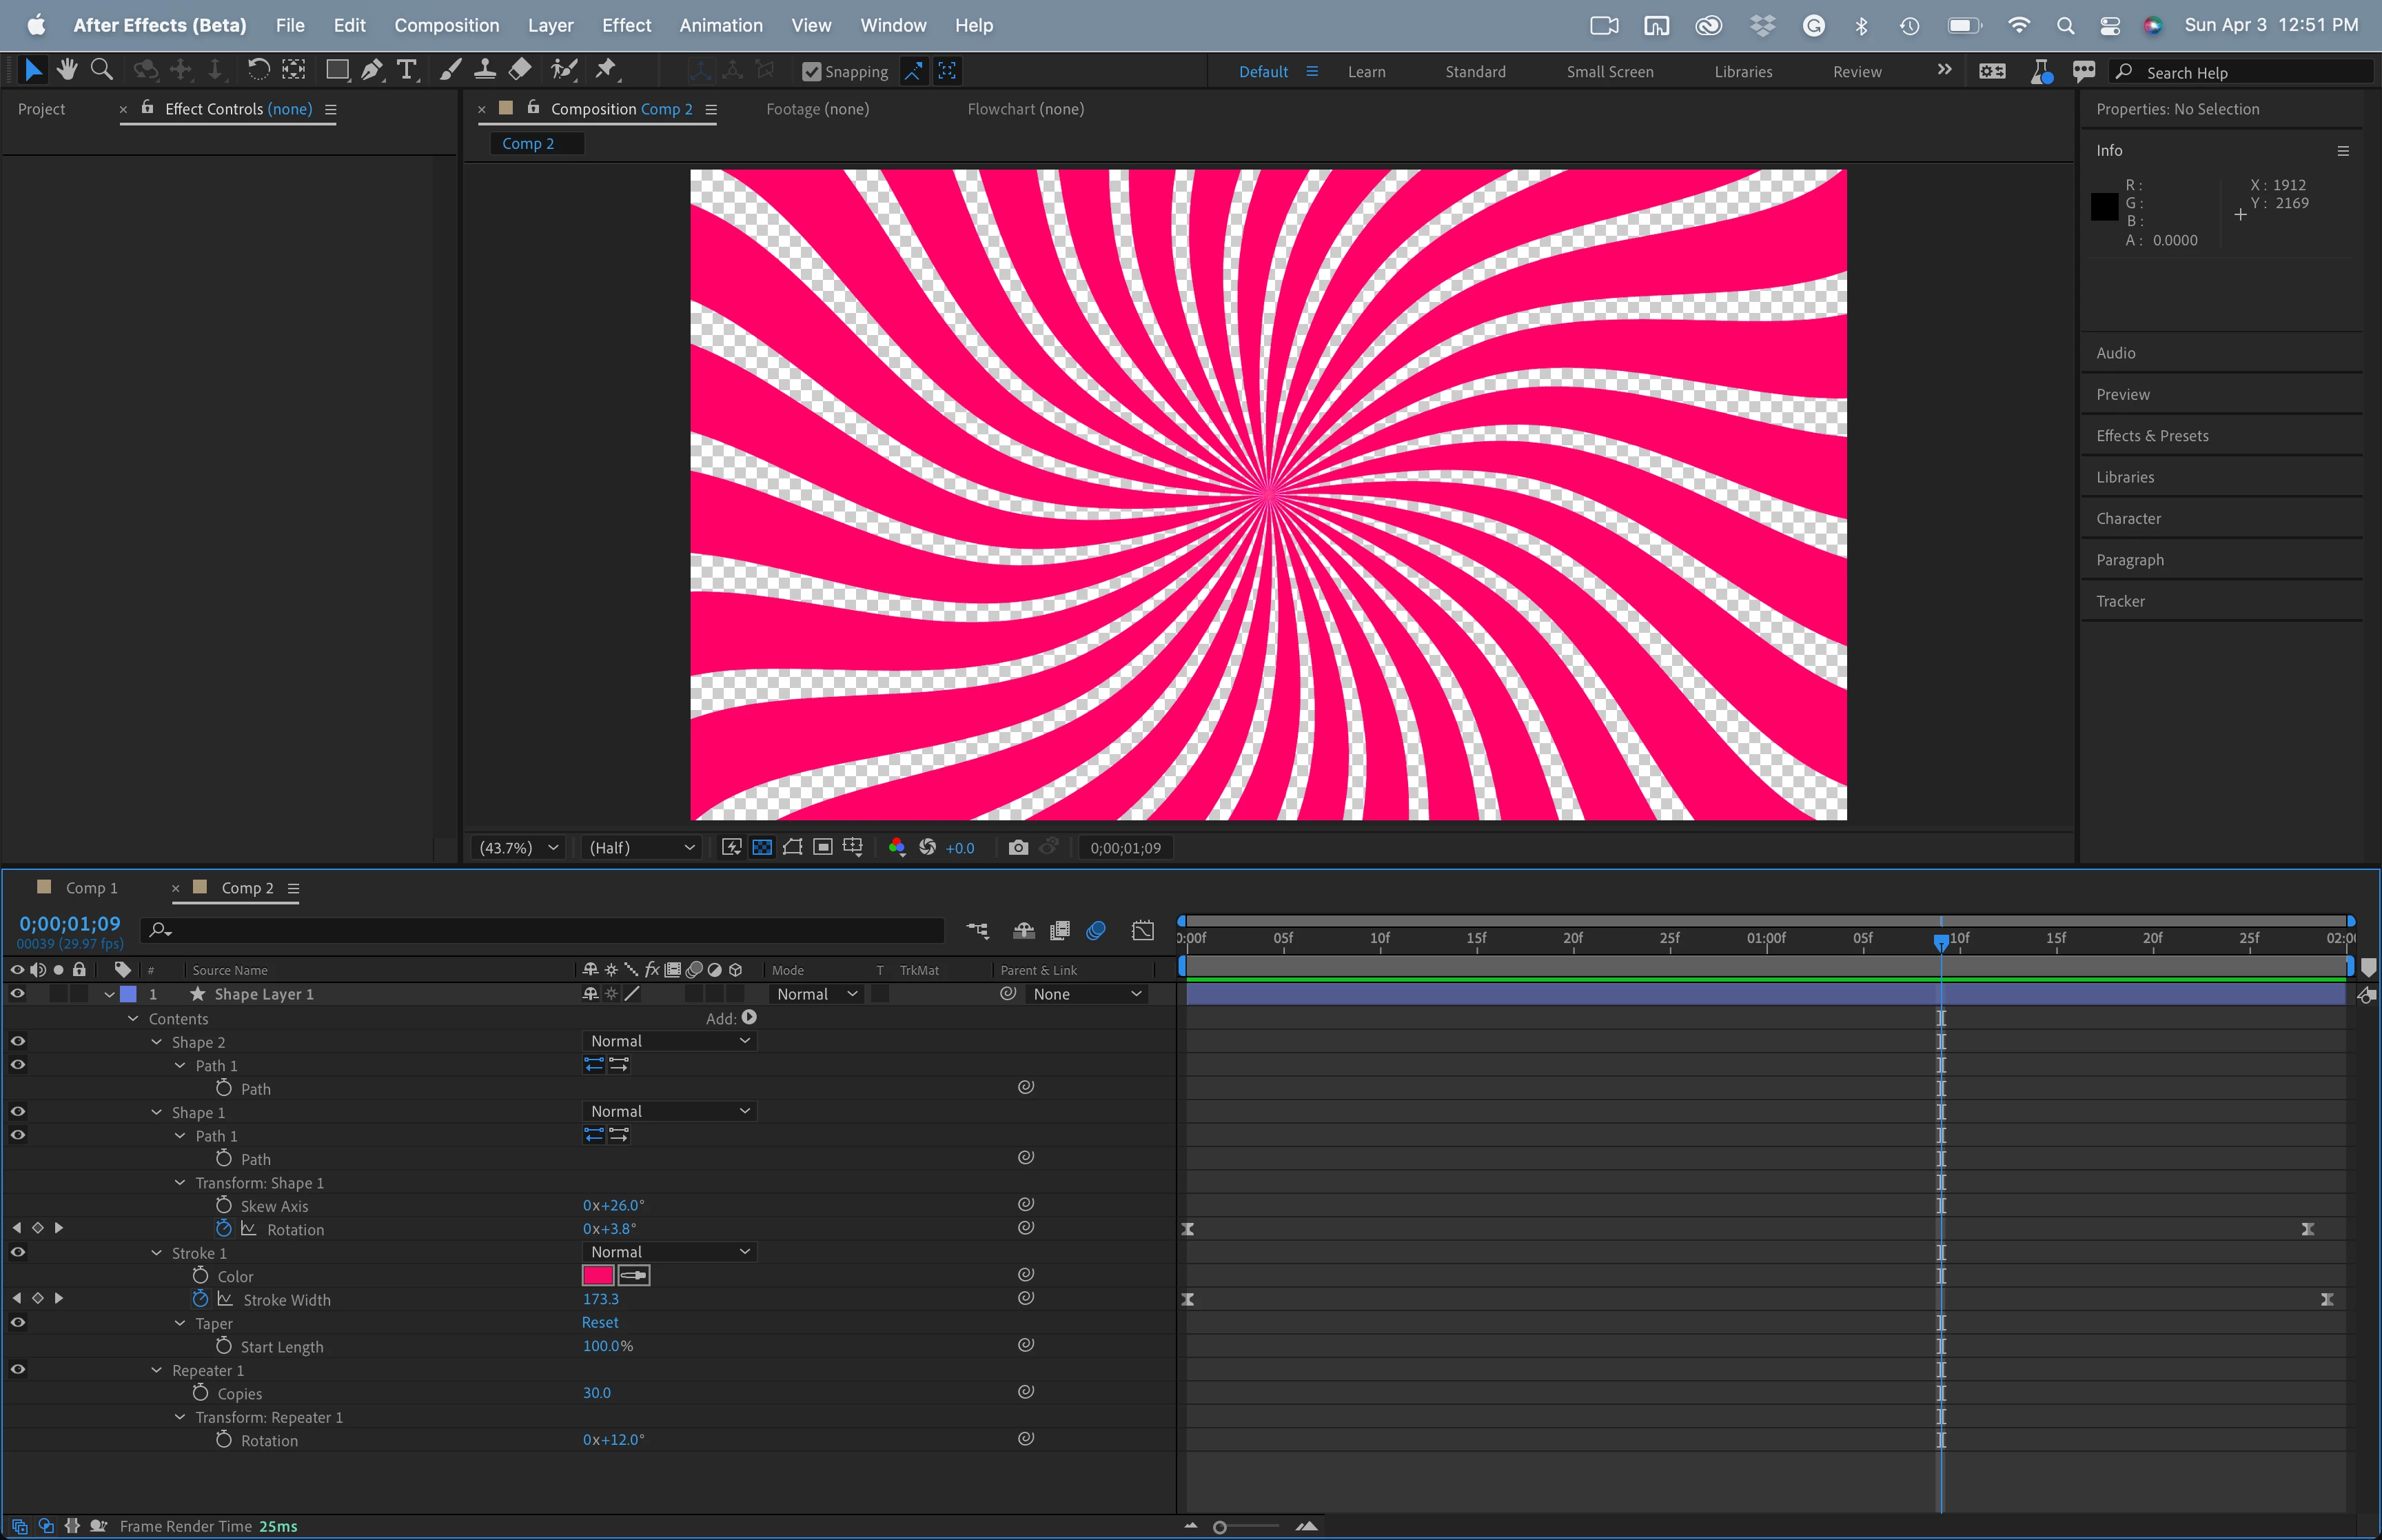Open the resolution (Half) dropdown
2382x1540 pixels.
641,848
